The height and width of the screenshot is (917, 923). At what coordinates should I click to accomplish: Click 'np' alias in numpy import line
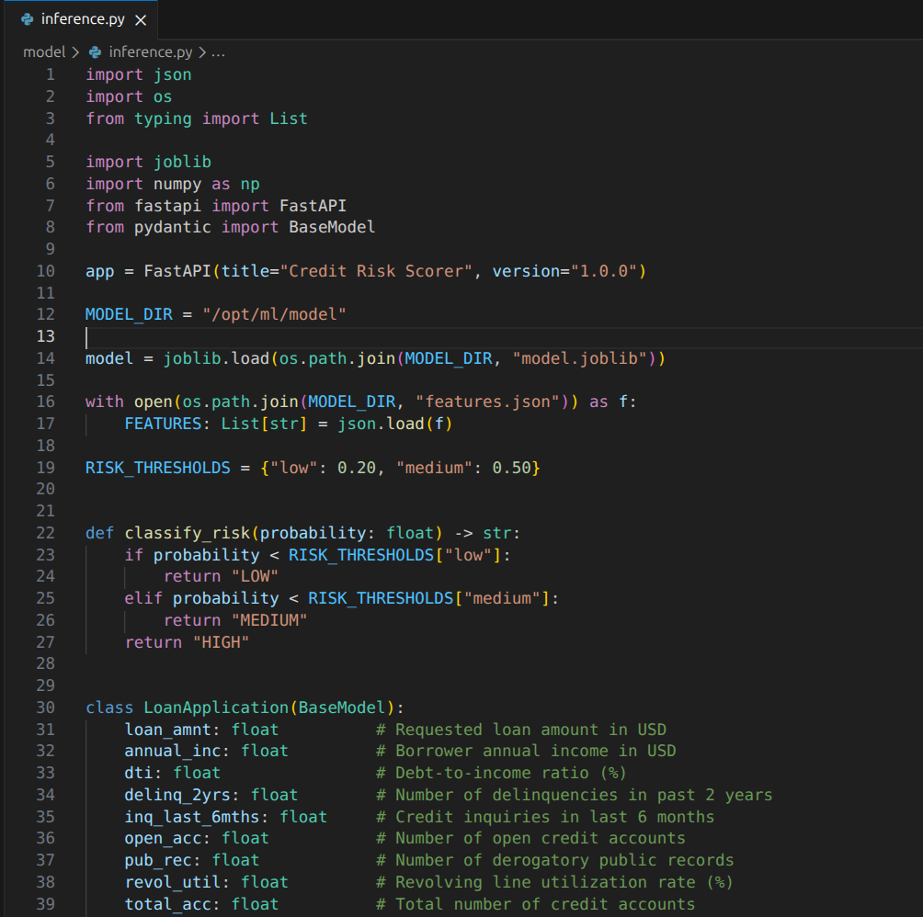(250, 184)
